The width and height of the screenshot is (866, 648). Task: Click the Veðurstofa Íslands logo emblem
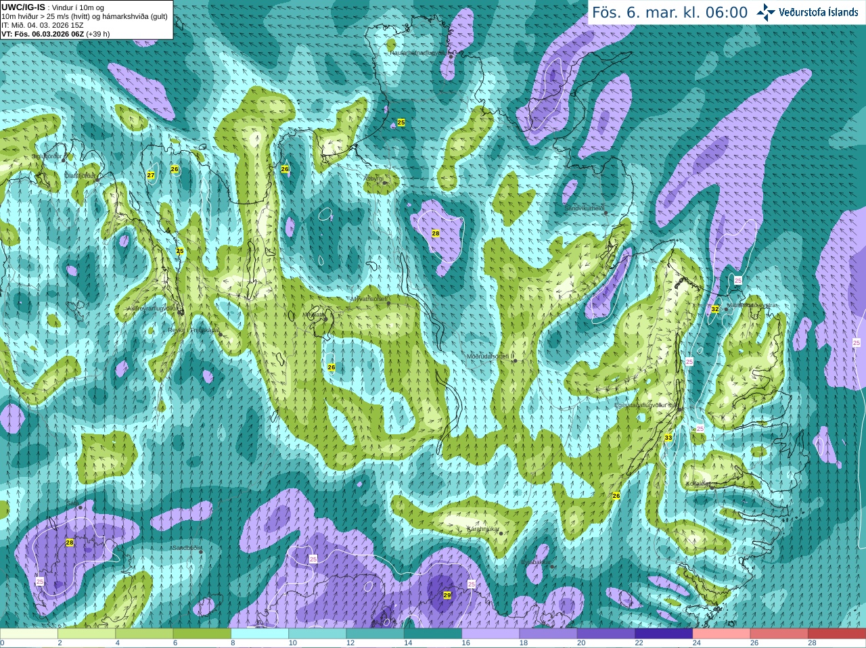pos(766,12)
